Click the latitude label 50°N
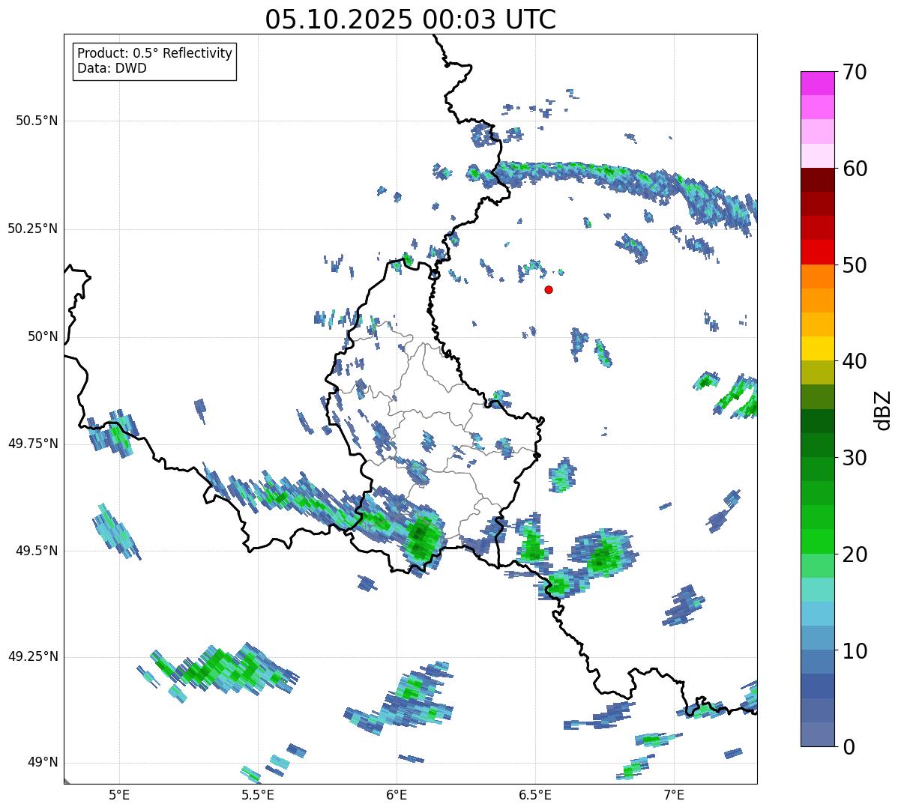This screenshot has height=810, width=901. (x=43, y=336)
